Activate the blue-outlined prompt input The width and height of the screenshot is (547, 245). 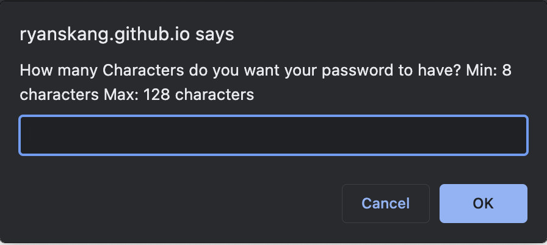point(273,135)
